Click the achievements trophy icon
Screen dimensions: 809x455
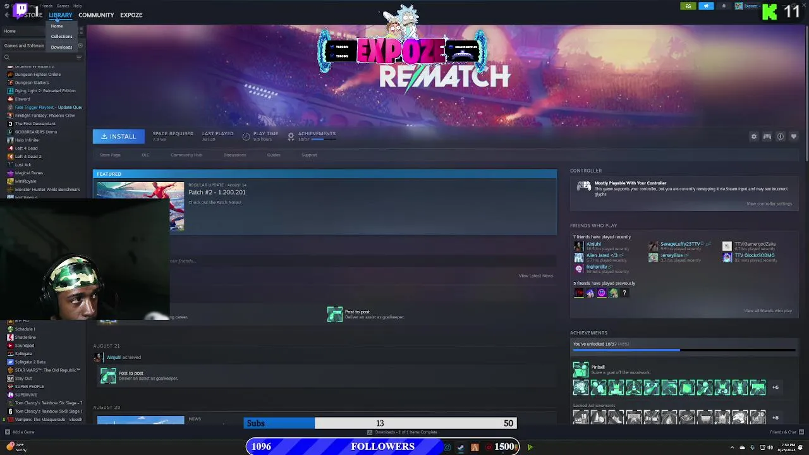coord(291,136)
